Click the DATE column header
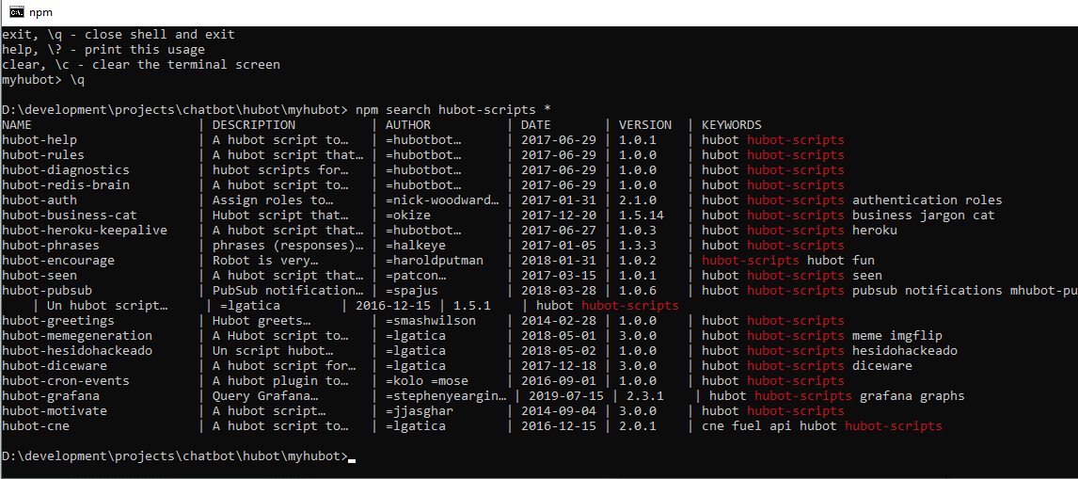The width and height of the screenshot is (1078, 479). coord(536,125)
